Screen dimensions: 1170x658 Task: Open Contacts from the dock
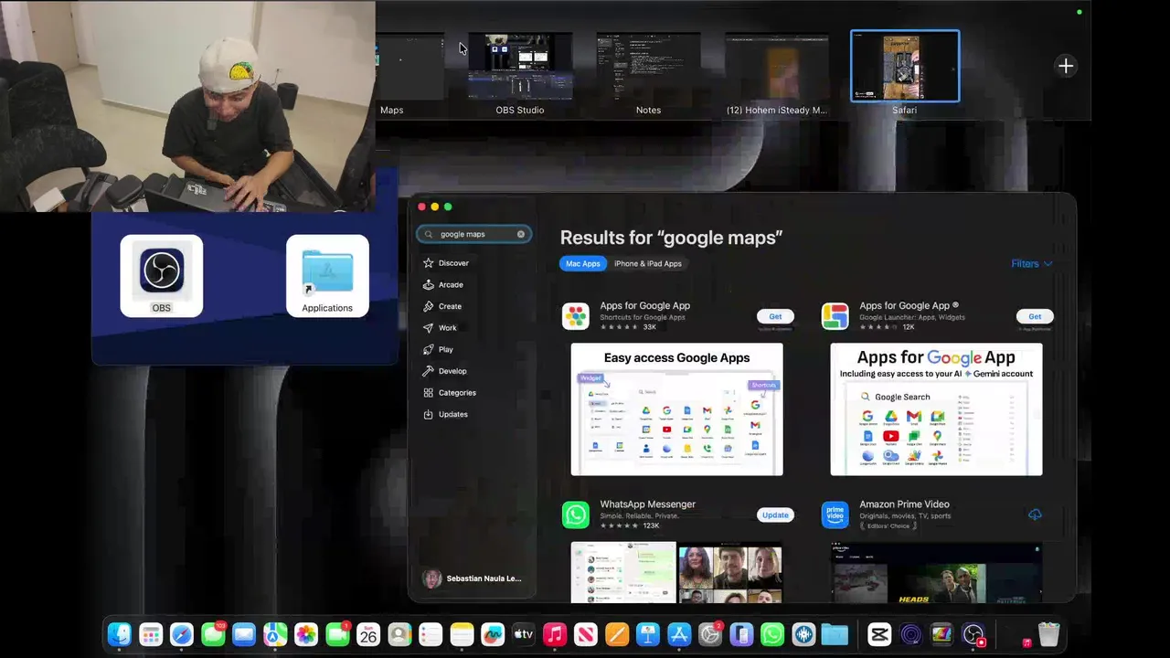tap(399, 634)
